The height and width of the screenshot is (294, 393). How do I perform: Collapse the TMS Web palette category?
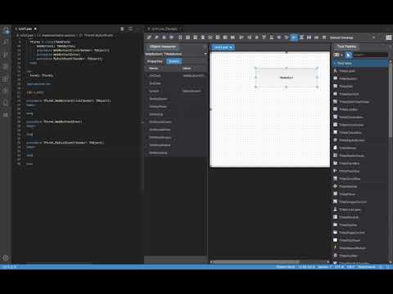[335, 64]
